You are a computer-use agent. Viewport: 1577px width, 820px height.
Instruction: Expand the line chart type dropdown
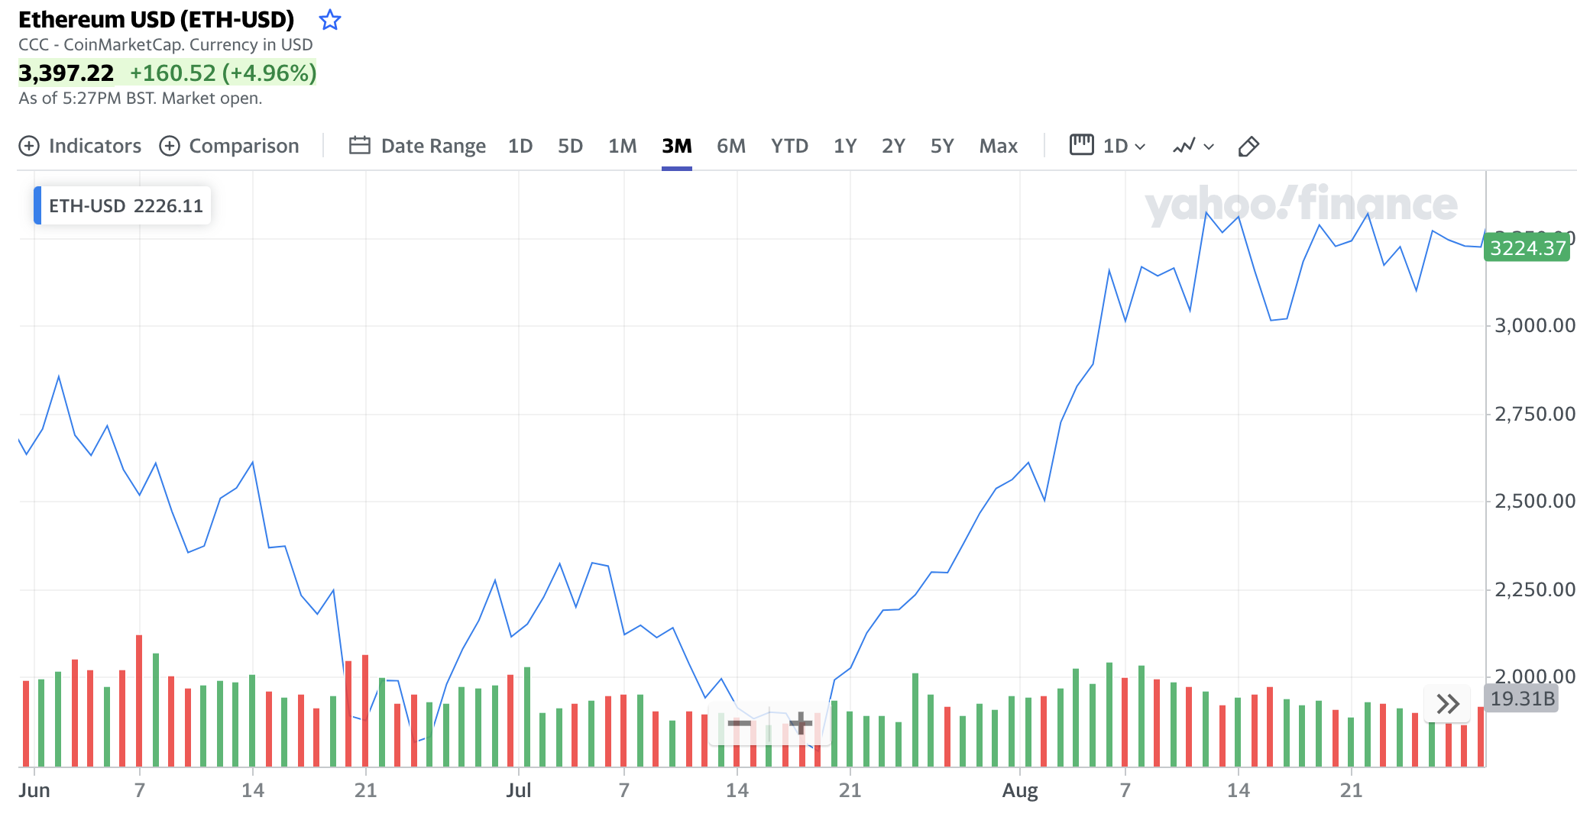[x=1193, y=146]
